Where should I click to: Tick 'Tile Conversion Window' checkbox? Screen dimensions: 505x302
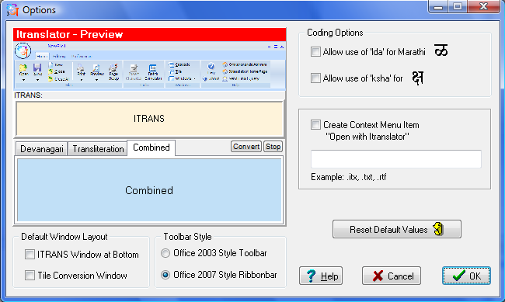pos(30,276)
